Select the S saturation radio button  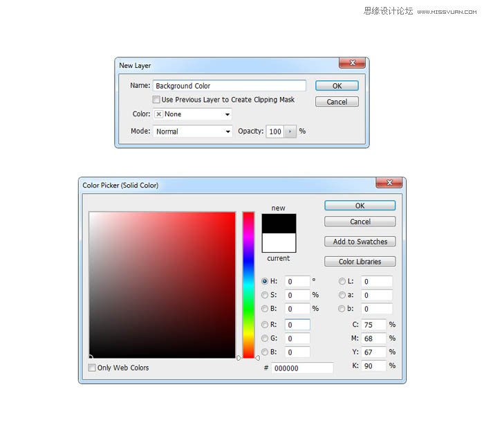265,295
